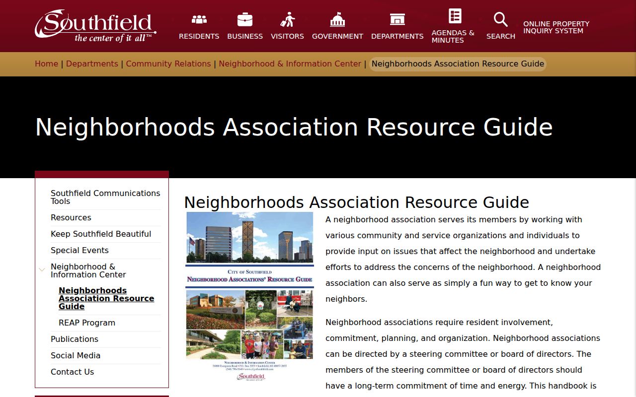Select the Visitors menu label
Viewport: 636px width, 397px height.
(x=287, y=36)
